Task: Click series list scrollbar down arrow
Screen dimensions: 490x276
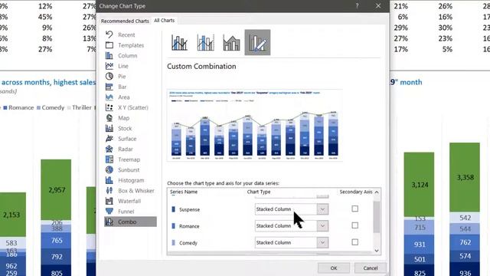Action: click(377, 251)
